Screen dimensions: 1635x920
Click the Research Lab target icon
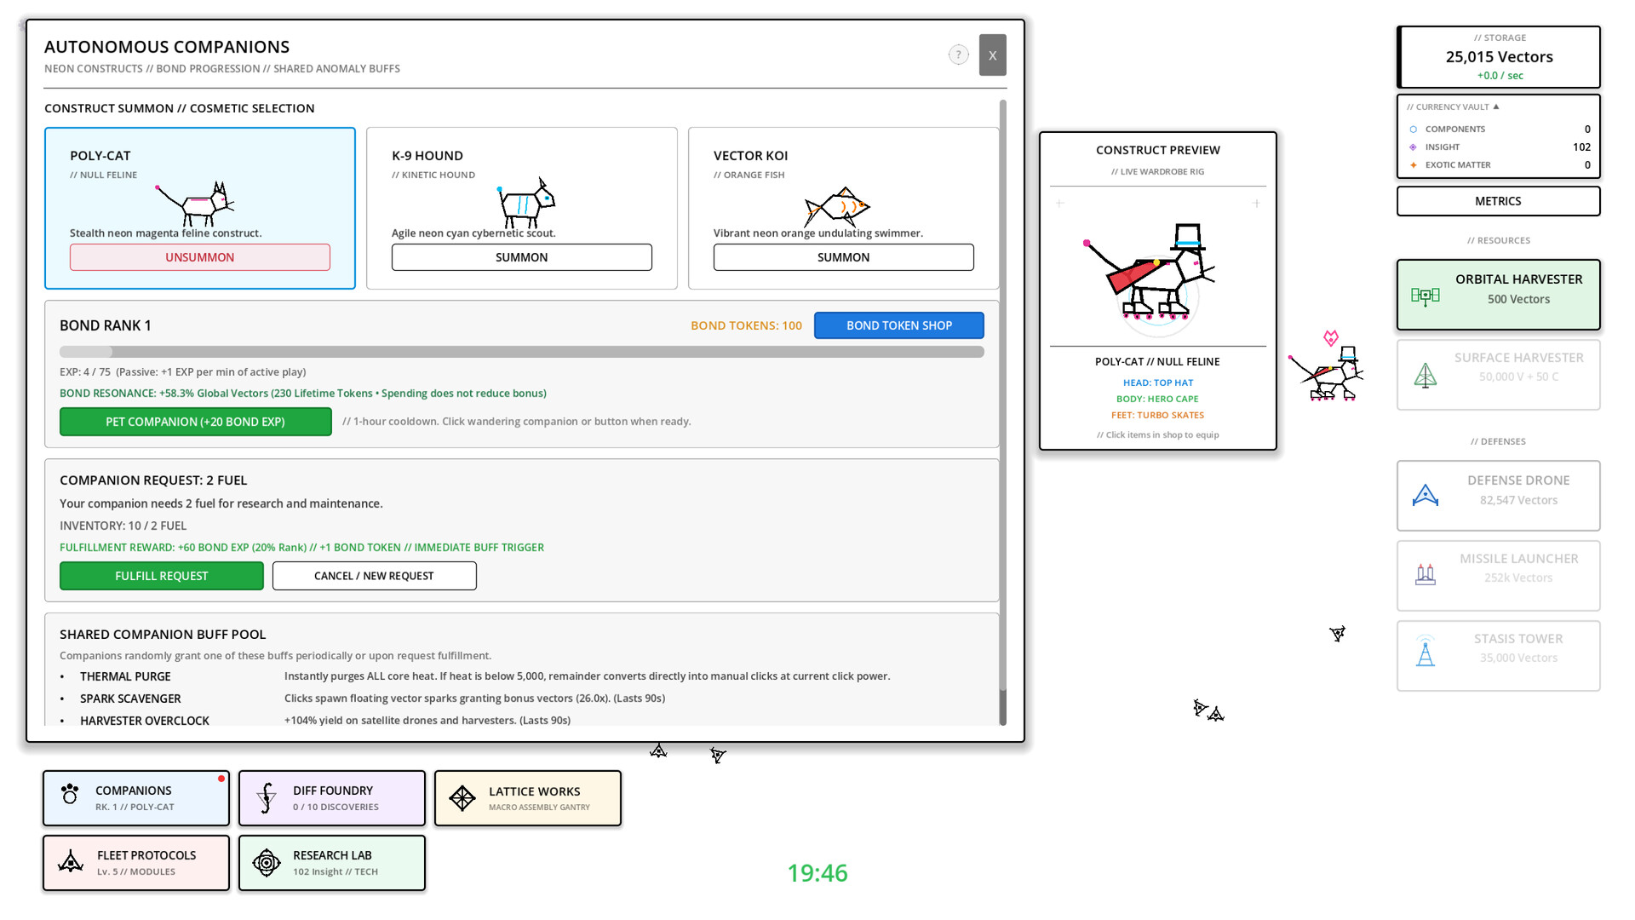[267, 863]
